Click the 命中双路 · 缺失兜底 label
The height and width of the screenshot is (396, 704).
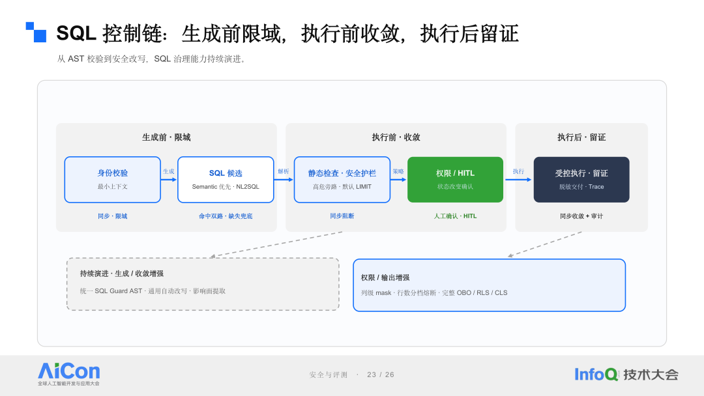pos(226,216)
